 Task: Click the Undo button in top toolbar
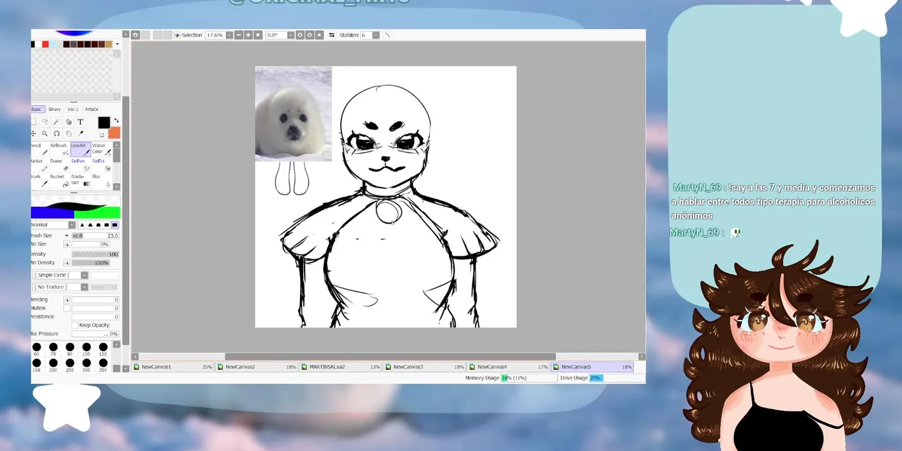[x=135, y=35]
